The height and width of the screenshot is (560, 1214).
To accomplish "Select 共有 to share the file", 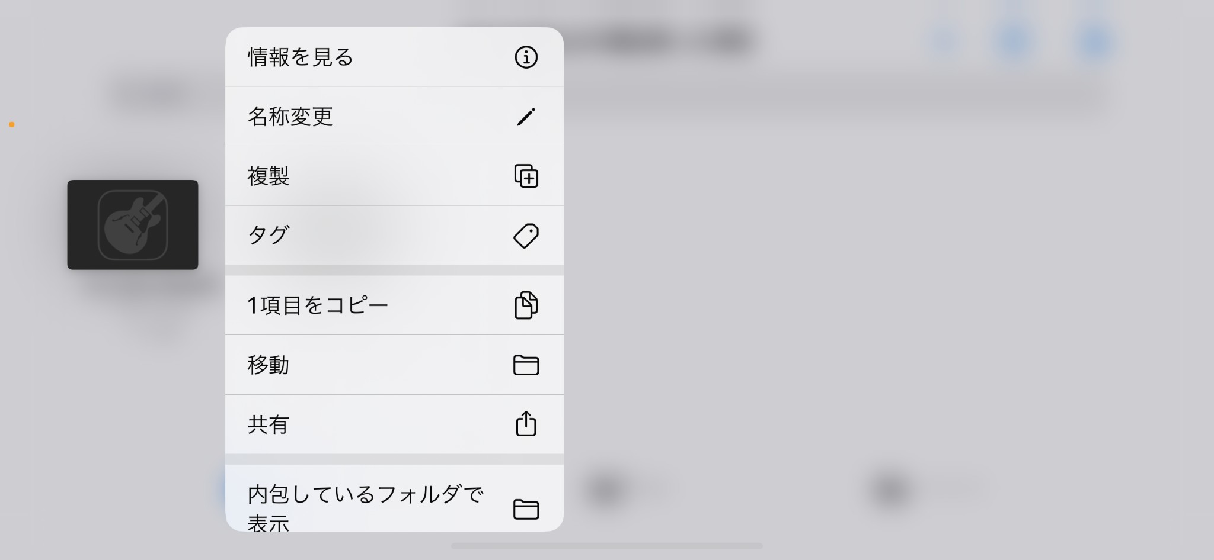I will (x=394, y=424).
